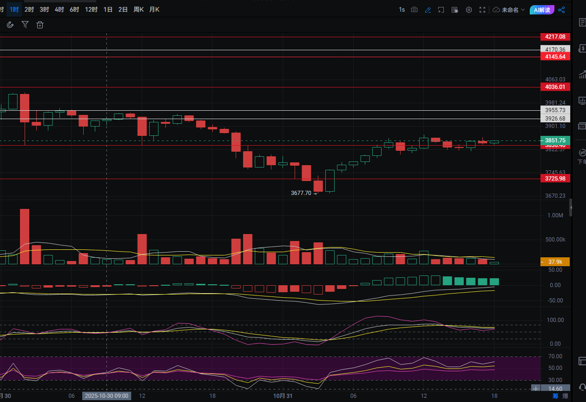Expand the 未命名 template dropdown
This screenshot has width=586, height=402.
point(509,10)
